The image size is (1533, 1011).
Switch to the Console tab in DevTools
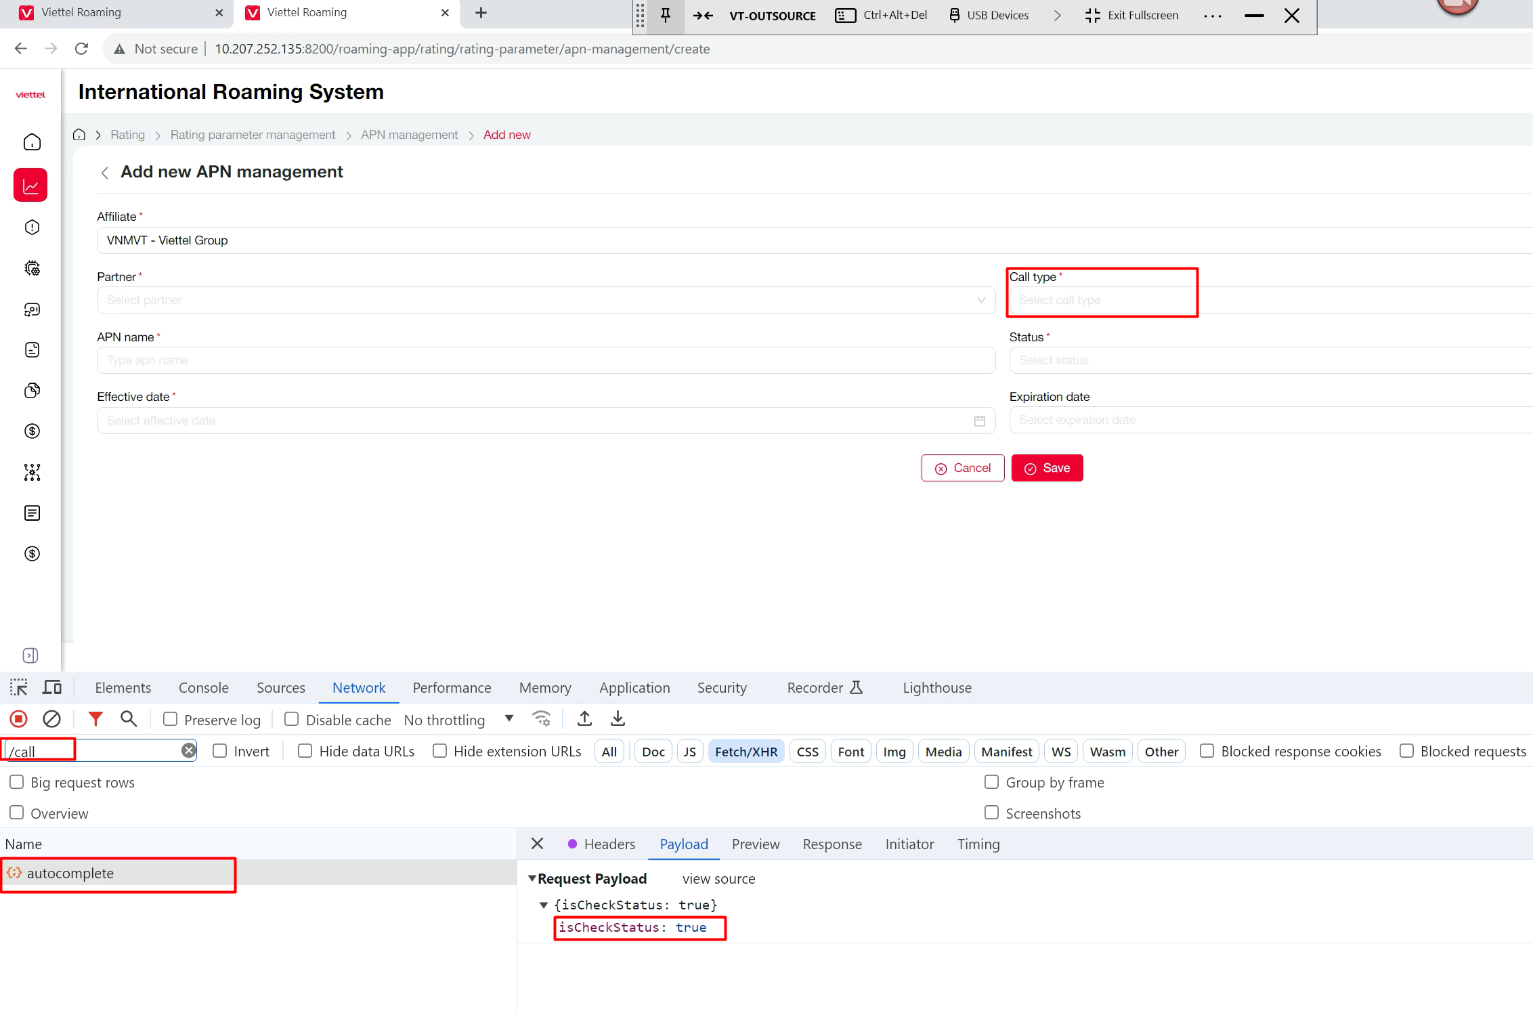203,688
